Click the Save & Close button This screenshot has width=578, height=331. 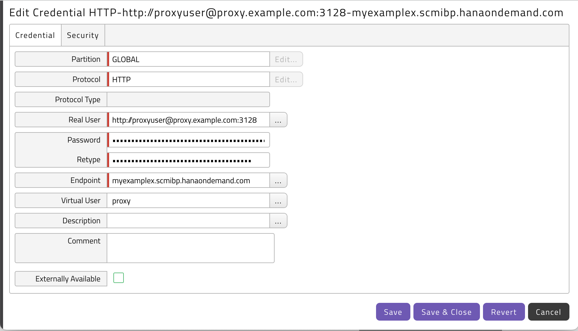tap(447, 312)
